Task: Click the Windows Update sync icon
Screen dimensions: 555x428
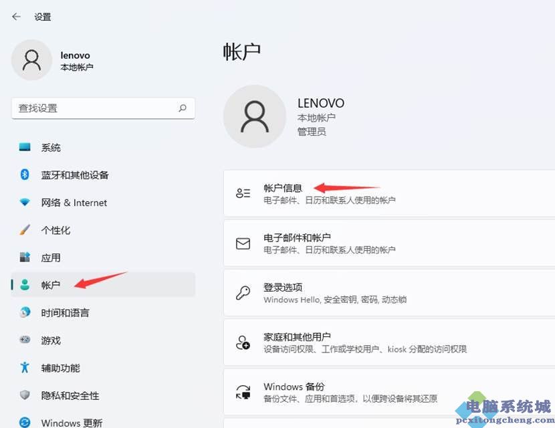Action: [25, 423]
